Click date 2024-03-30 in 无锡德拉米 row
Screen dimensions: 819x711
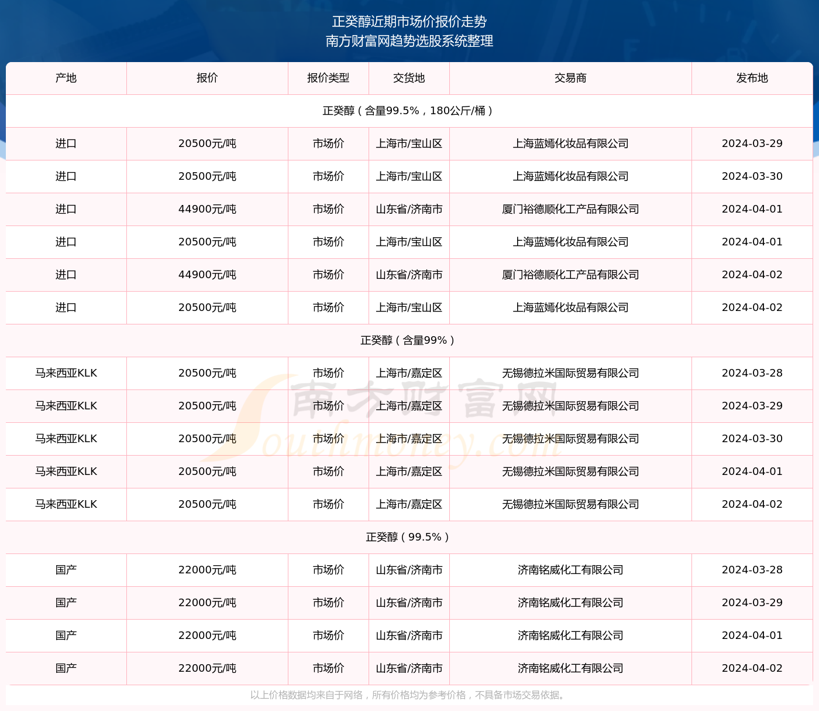(752, 439)
